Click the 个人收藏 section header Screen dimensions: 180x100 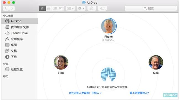click(x=8, y=16)
